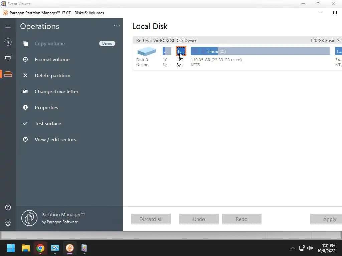Open Google Chrome from the taskbar

tap(40, 248)
